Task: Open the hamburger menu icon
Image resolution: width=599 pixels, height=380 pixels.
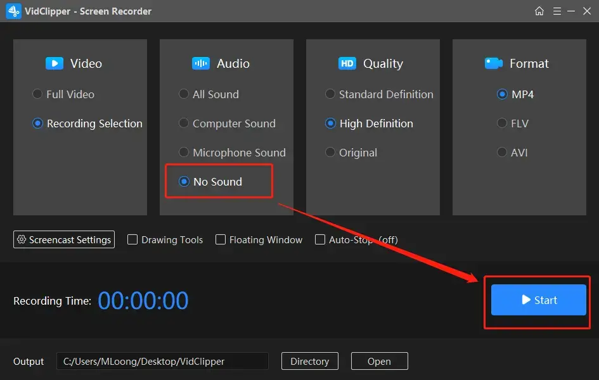Action: tap(557, 11)
